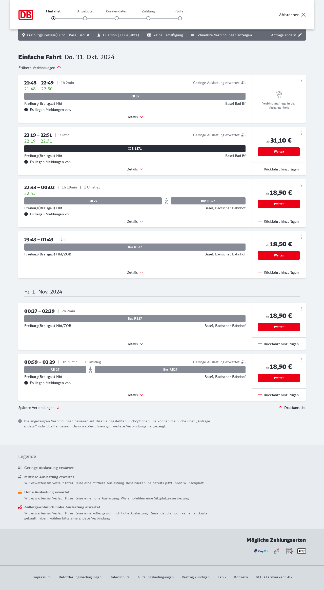This screenshot has width=324, height=590.
Task: Click the Abbrechen close X icon
Action: (303, 15)
